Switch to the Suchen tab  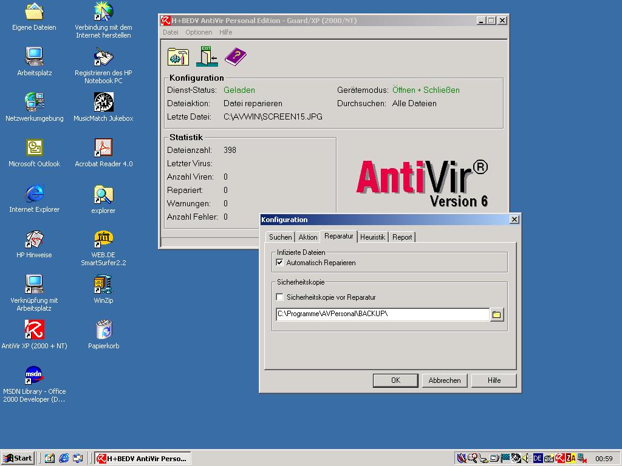click(281, 237)
